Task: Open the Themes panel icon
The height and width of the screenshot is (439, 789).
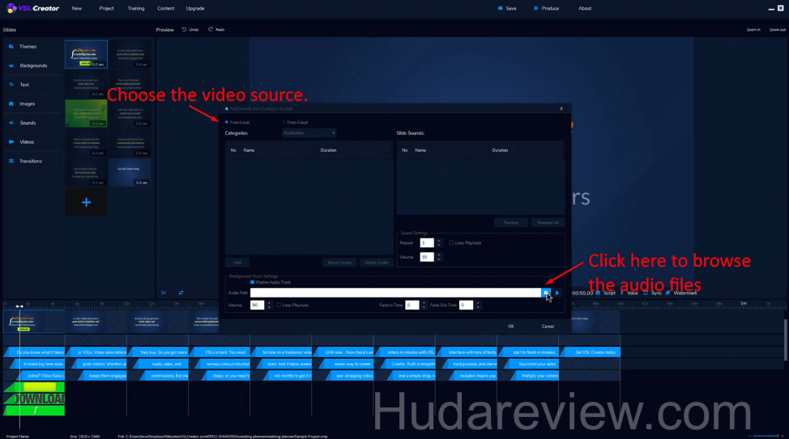Action: 11,46
